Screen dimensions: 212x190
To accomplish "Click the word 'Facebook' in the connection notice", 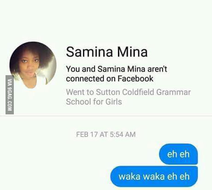I will click(135, 78).
